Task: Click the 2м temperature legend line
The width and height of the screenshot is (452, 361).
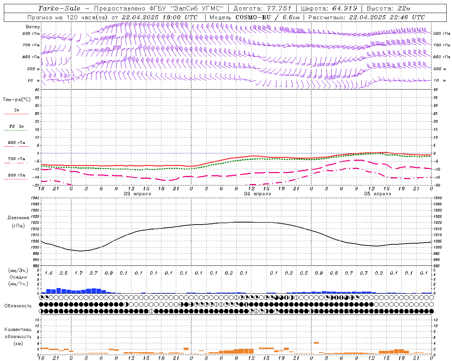Action: [16, 114]
